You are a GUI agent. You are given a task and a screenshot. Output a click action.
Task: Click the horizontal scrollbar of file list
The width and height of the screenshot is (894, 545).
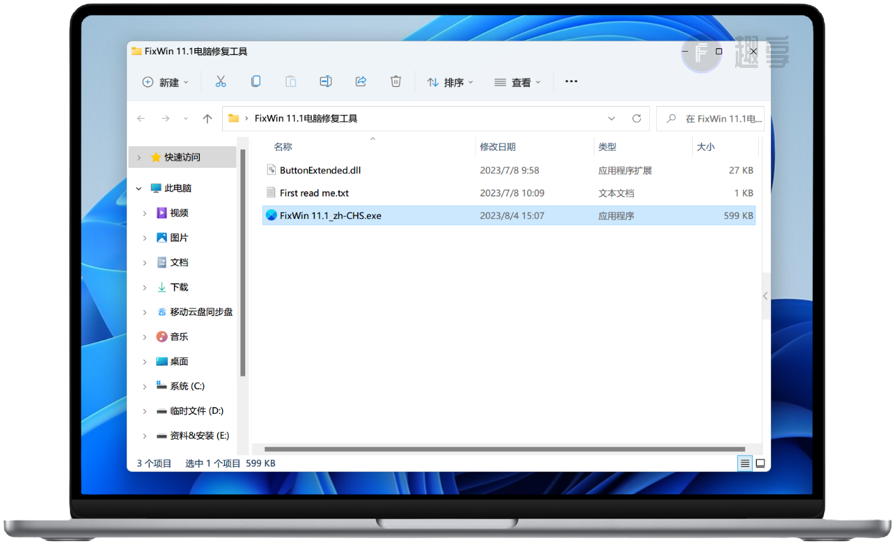pos(505,449)
